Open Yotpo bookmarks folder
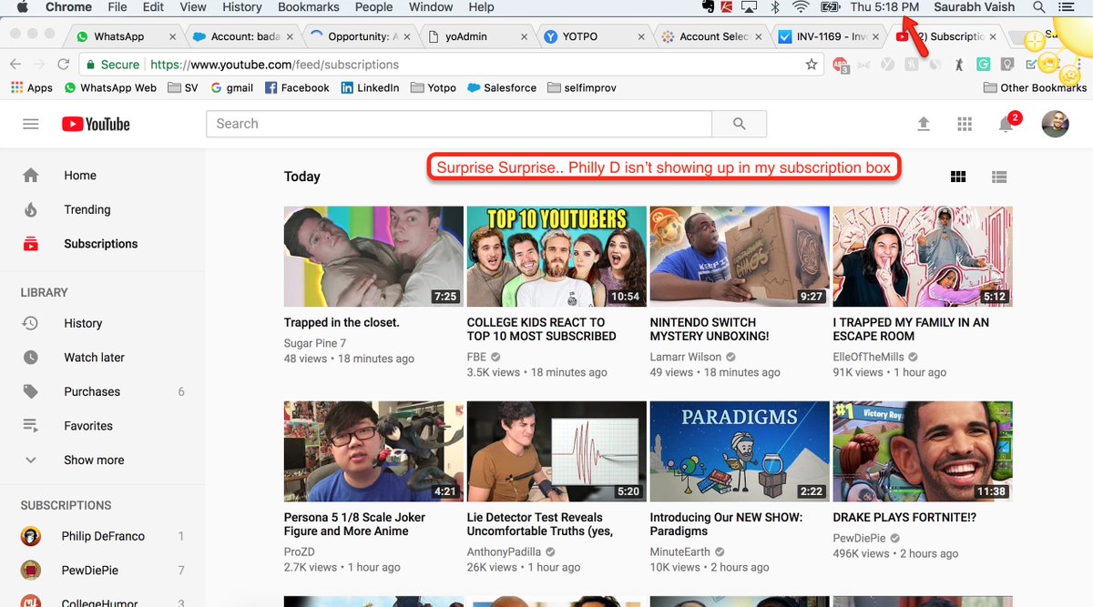Viewport: 1093px width, 607px height. (x=434, y=88)
